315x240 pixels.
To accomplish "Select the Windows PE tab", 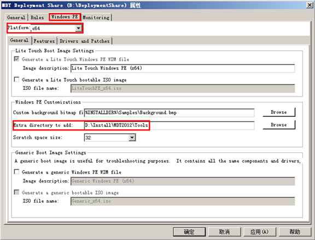I will [65, 16].
